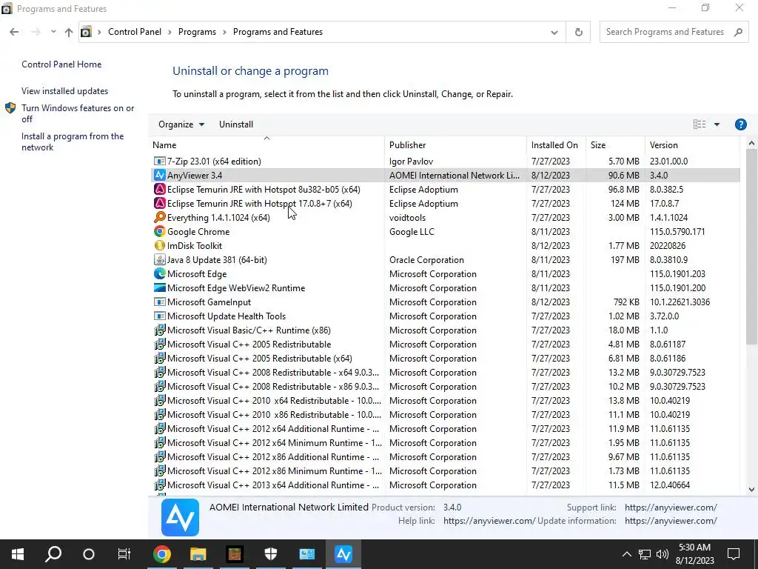Select Microsoft Visual C++ 2013 x64 Additional Runtime

[445, 485]
